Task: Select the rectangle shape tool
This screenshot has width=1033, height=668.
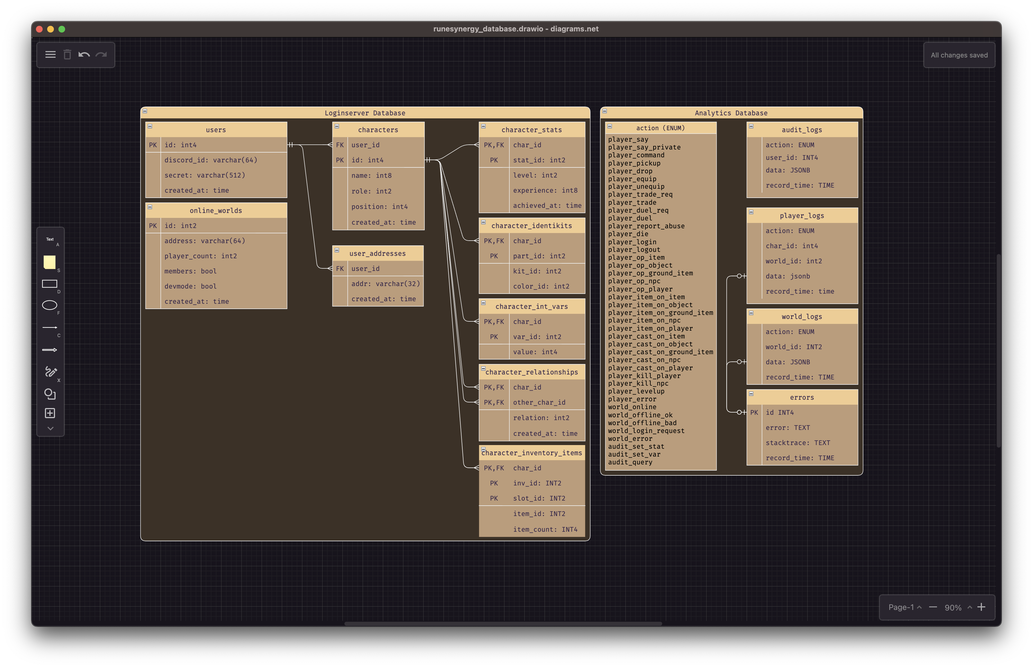Action: (49, 284)
